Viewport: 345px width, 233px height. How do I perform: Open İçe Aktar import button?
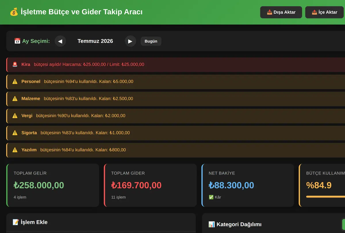tap(325, 12)
